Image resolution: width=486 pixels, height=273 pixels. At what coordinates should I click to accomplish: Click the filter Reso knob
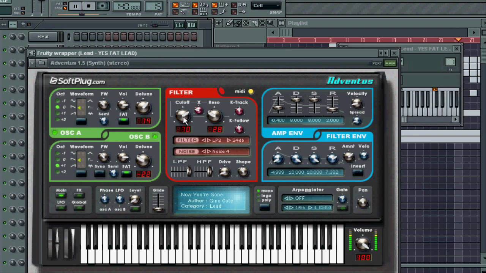(x=215, y=115)
